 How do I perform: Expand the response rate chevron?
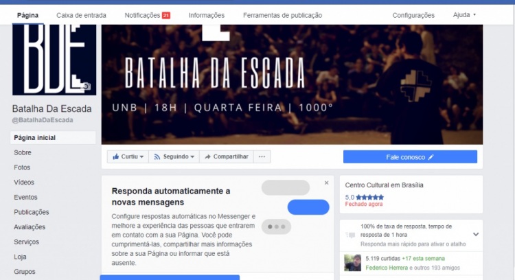[x=476, y=235]
